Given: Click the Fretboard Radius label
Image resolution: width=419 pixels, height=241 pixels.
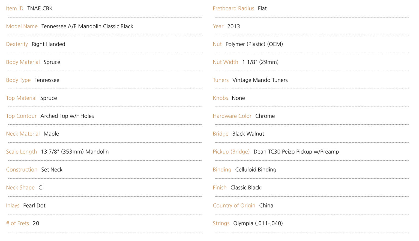Looking at the screenshot, I should point(234,8).
